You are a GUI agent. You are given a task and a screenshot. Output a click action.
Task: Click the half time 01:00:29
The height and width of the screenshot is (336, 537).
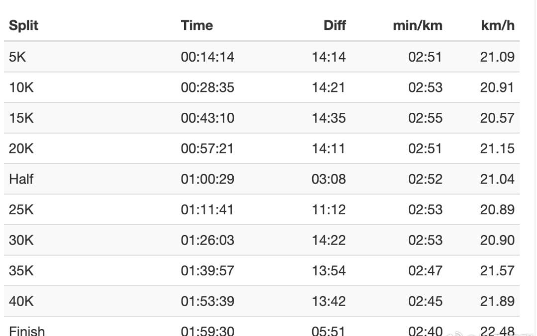click(207, 179)
